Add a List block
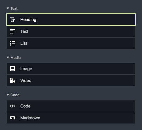This screenshot has width=142, height=130. 71,43
